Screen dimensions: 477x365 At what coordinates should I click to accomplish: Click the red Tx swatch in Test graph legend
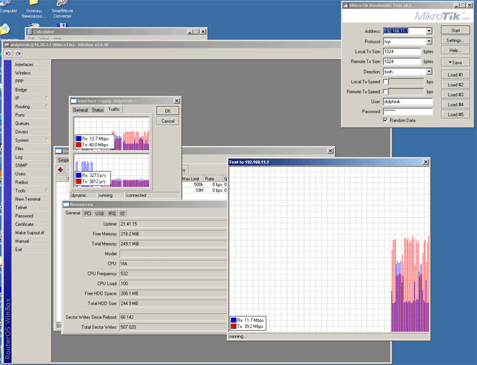click(x=234, y=326)
